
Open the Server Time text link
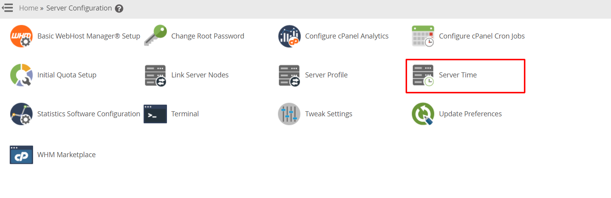coord(458,75)
